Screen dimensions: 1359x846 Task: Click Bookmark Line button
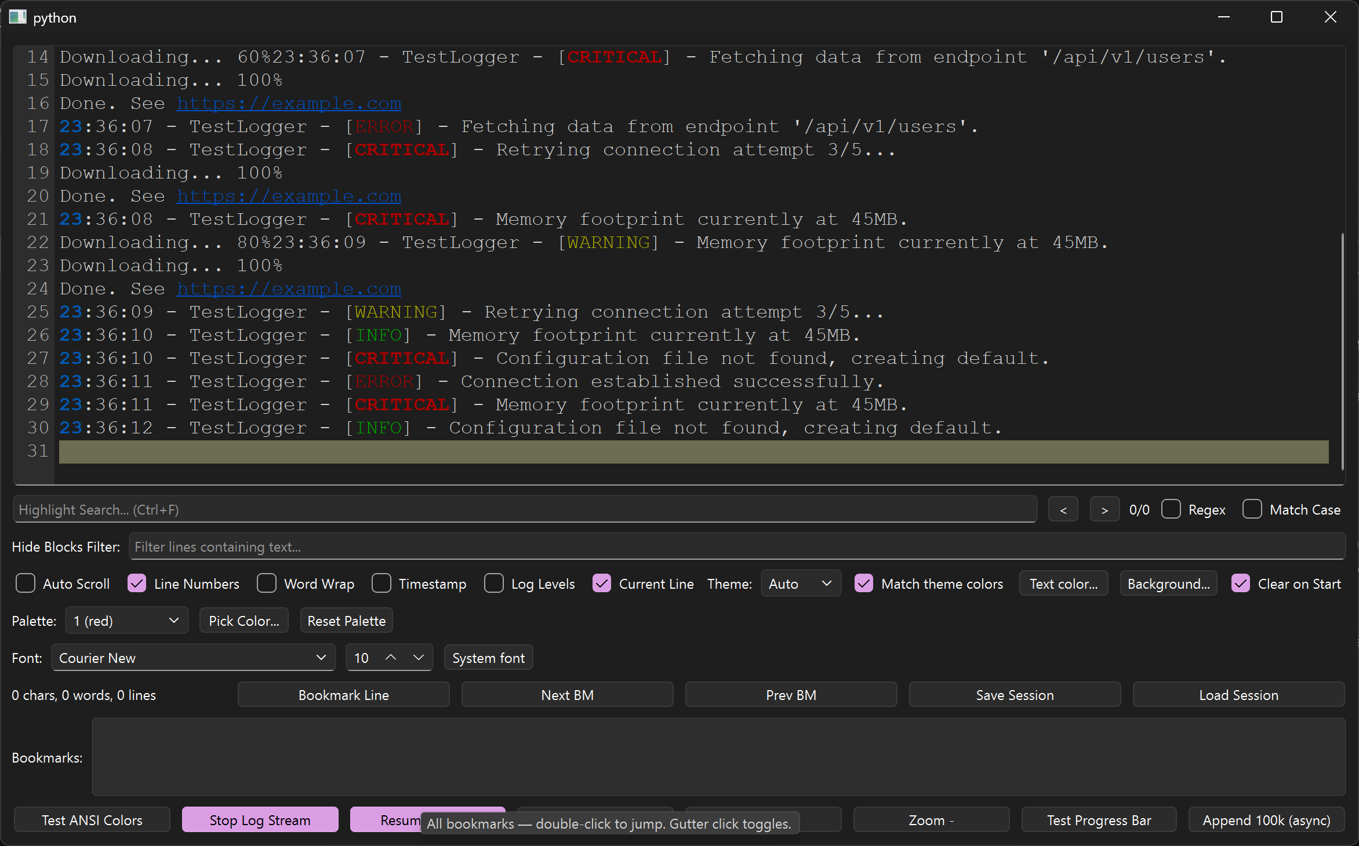[x=344, y=695]
